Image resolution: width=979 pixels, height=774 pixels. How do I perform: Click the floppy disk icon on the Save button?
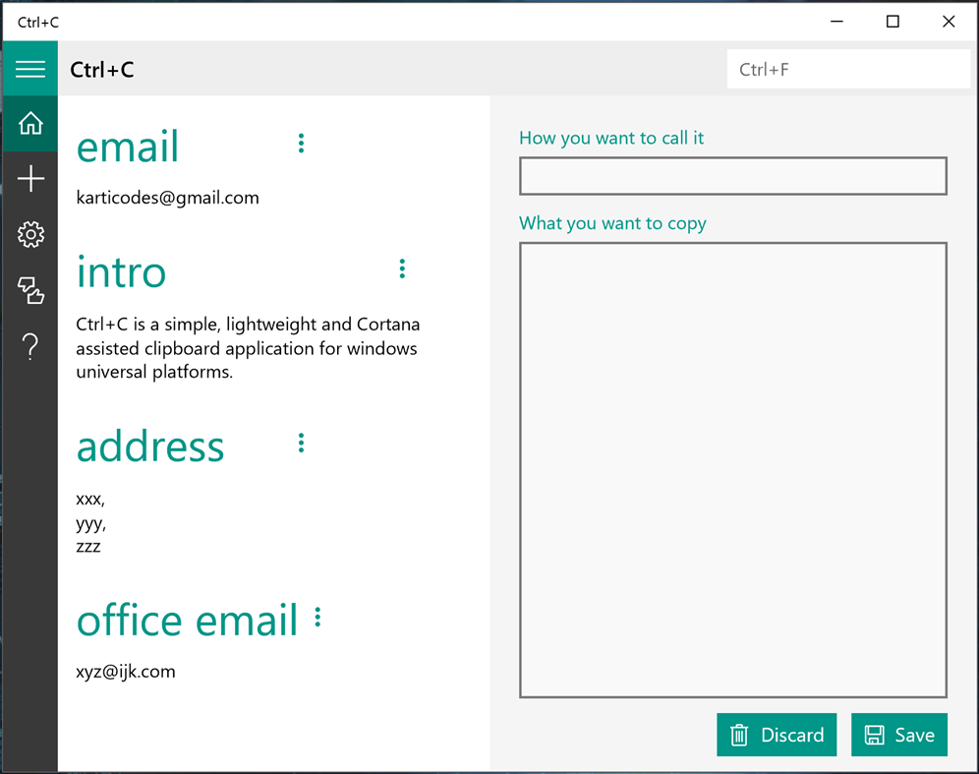[875, 735]
